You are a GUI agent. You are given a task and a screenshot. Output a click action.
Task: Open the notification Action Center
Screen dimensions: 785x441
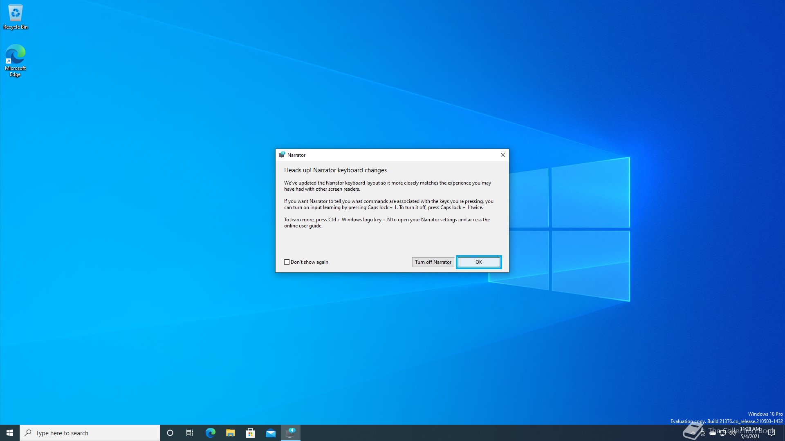tap(772, 433)
